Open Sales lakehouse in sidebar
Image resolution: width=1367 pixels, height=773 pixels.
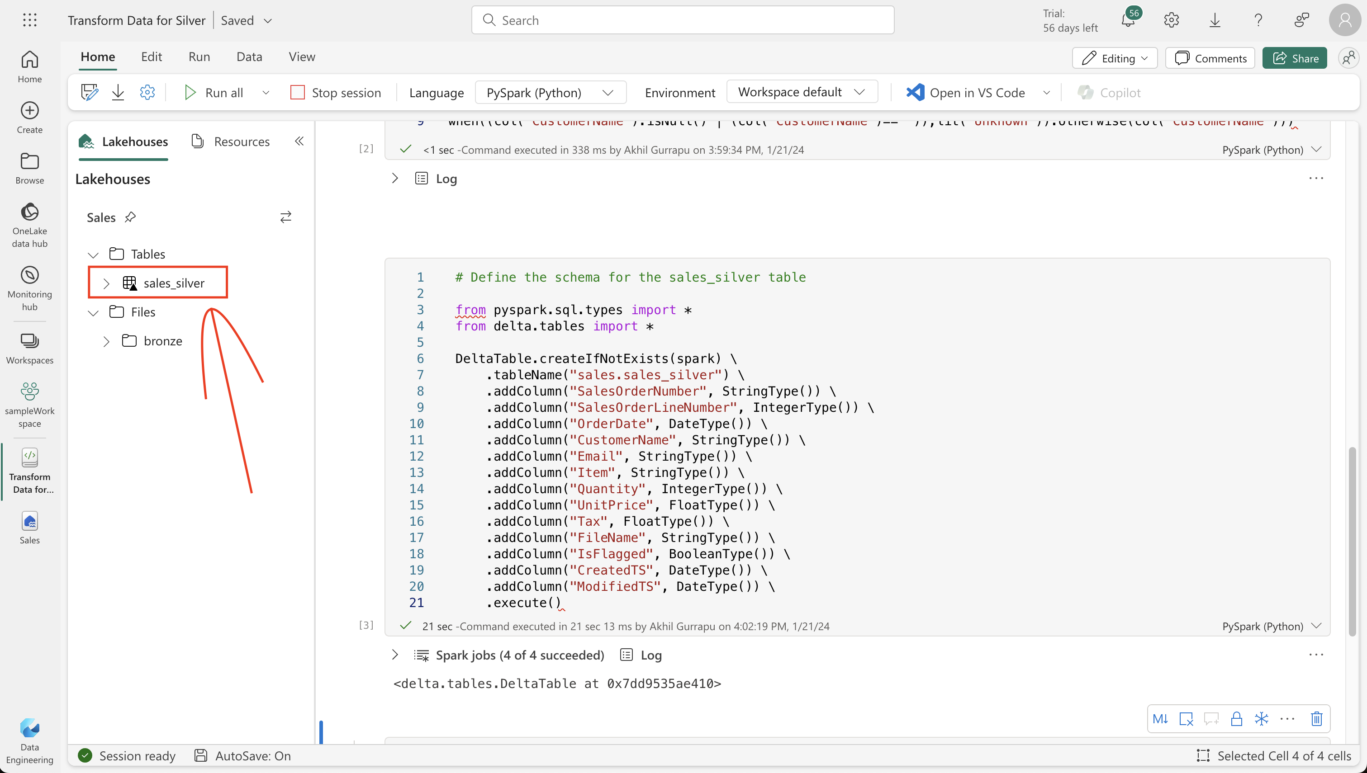[30, 528]
